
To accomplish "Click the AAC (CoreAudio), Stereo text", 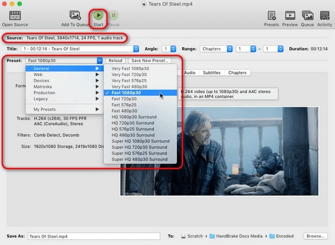I will click(x=58, y=124).
